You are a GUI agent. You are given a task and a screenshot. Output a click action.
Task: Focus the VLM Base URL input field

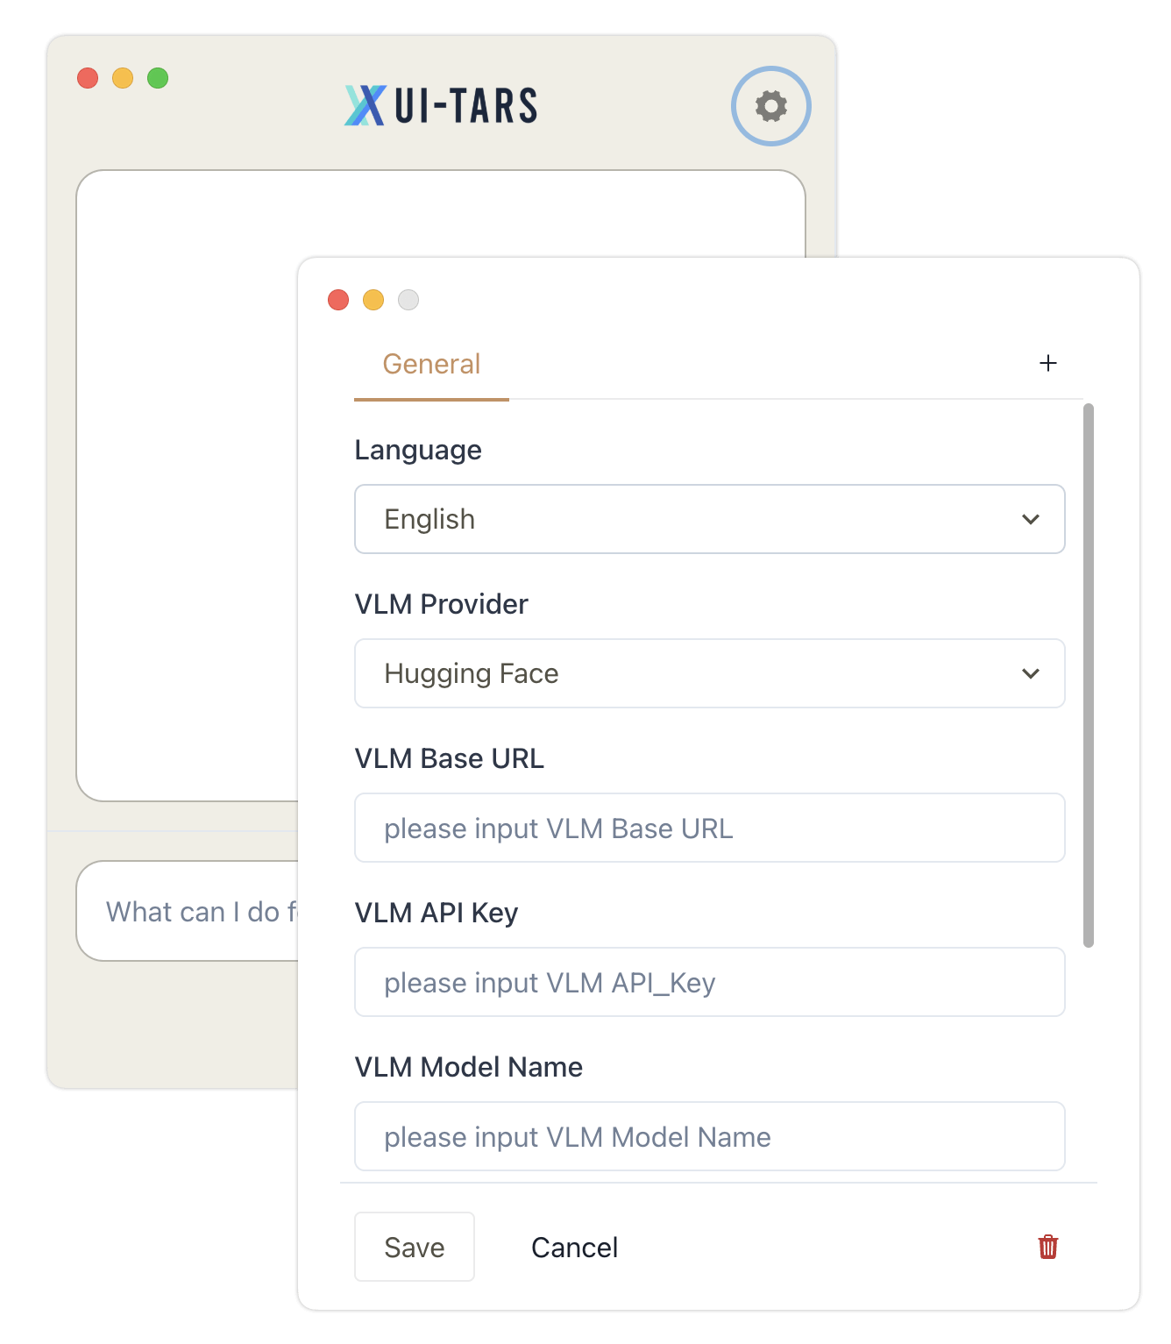pyautogui.click(x=710, y=828)
